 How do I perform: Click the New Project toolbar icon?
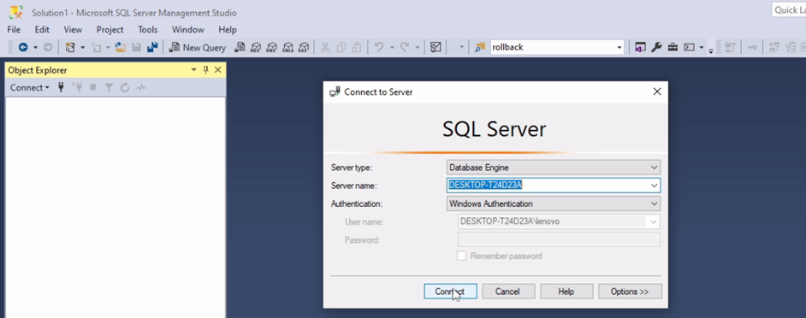pos(70,47)
